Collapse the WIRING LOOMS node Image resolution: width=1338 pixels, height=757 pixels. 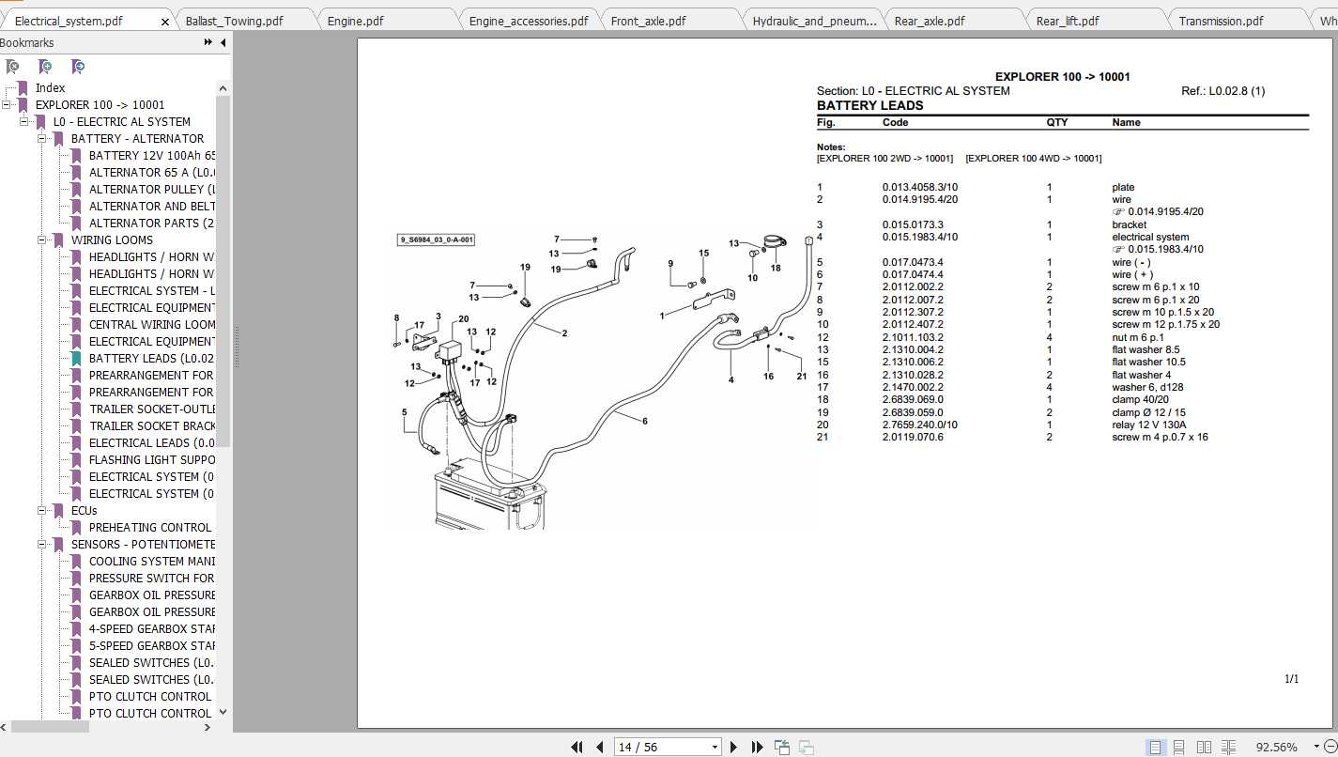(42, 240)
